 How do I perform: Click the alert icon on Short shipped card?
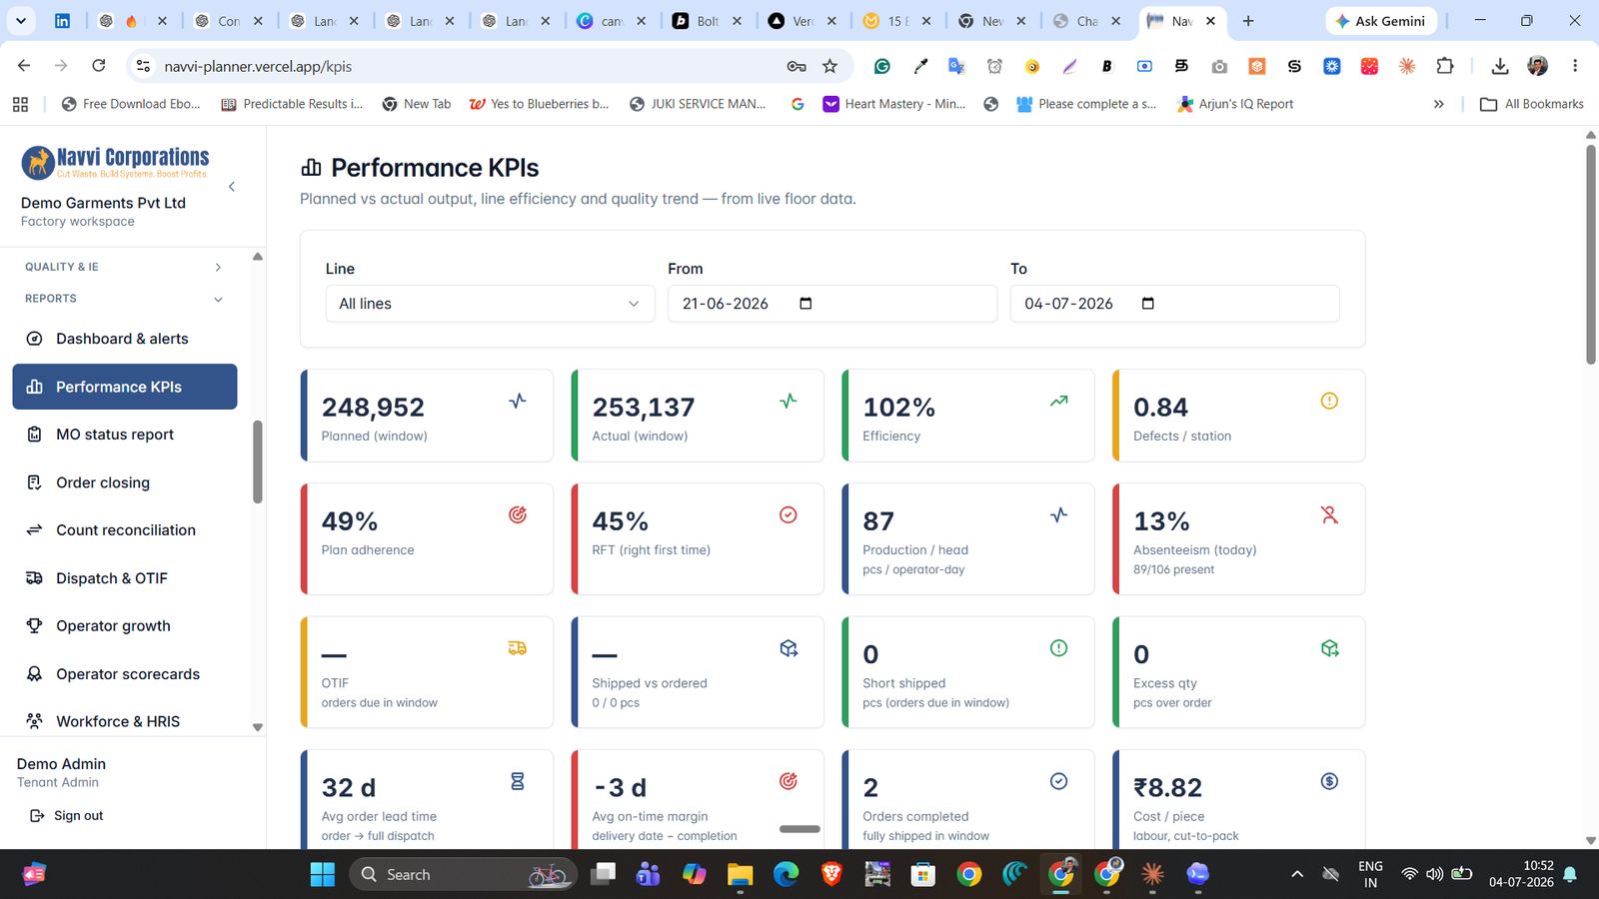tap(1059, 648)
